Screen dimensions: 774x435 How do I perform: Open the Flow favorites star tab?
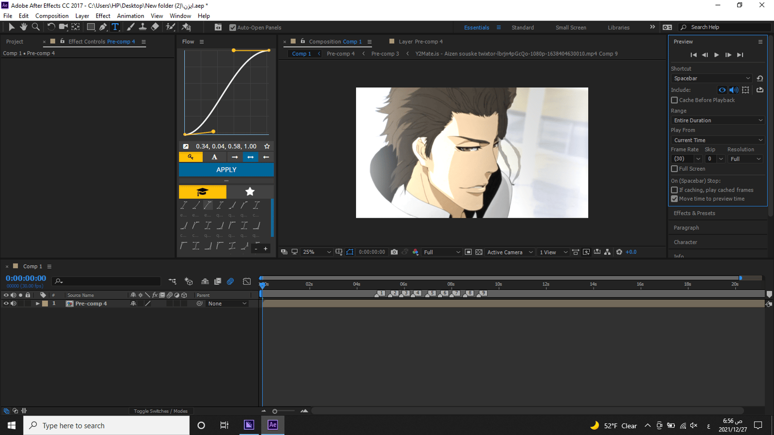pyautogui.click(x=250, y=191)
